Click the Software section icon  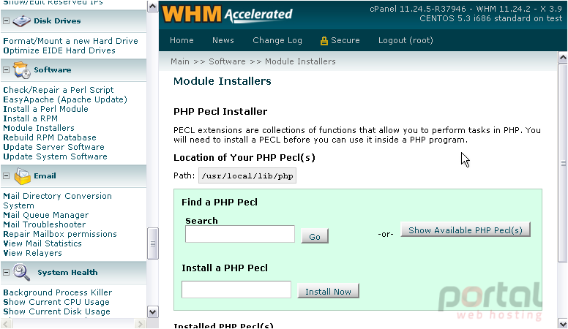(22, 70)
